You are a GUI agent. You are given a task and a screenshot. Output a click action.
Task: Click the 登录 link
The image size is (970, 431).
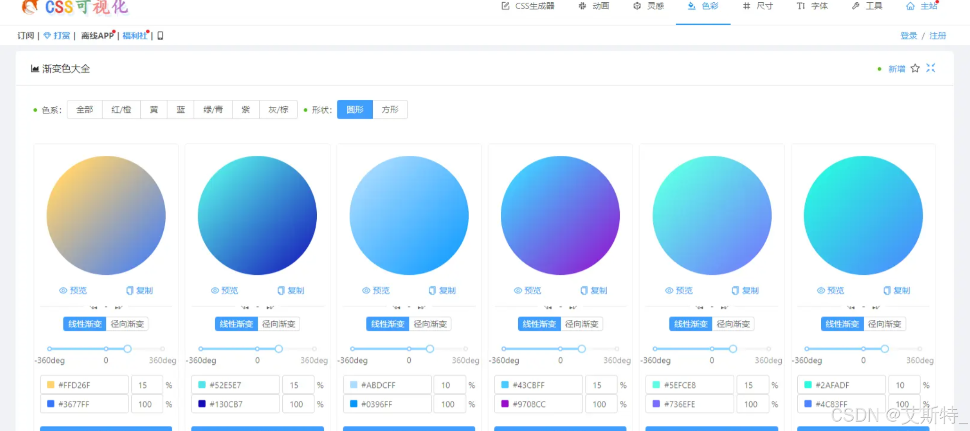tap(908, 36)
